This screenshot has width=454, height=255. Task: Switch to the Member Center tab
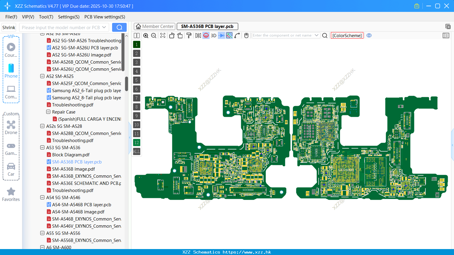tap(155, 26)
